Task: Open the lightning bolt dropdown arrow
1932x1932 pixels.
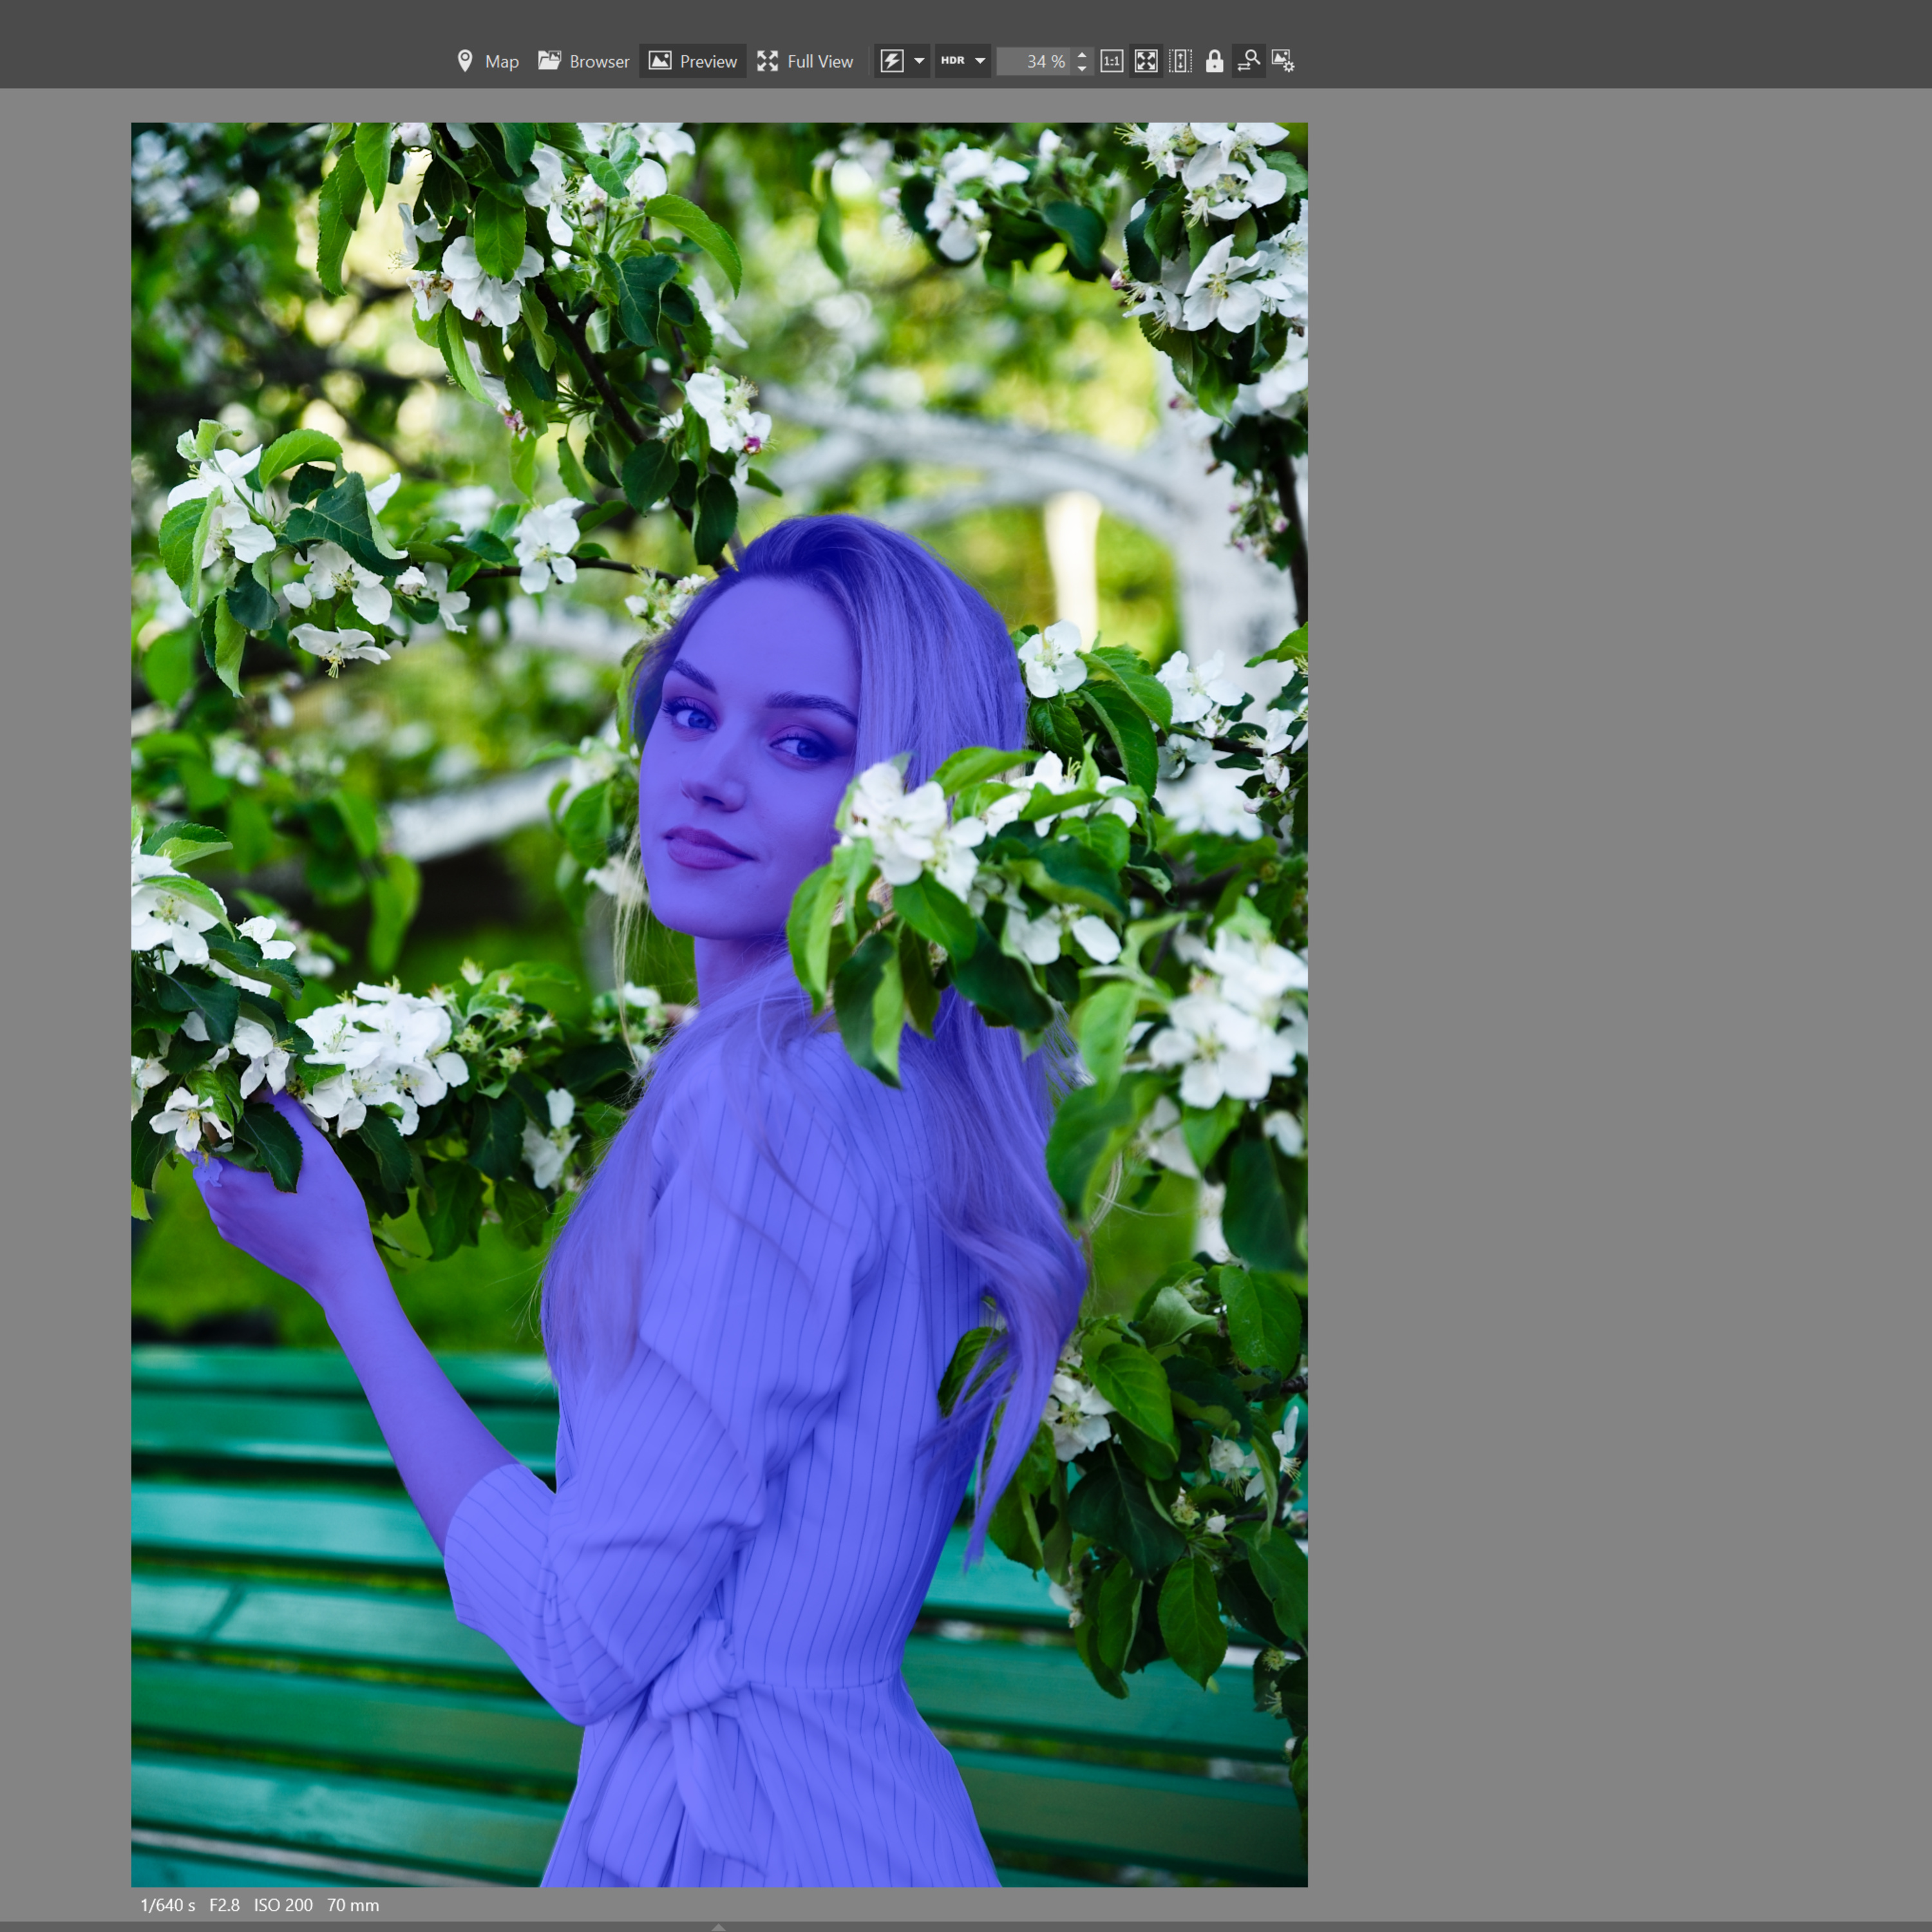Action: (x=919, y=61)
